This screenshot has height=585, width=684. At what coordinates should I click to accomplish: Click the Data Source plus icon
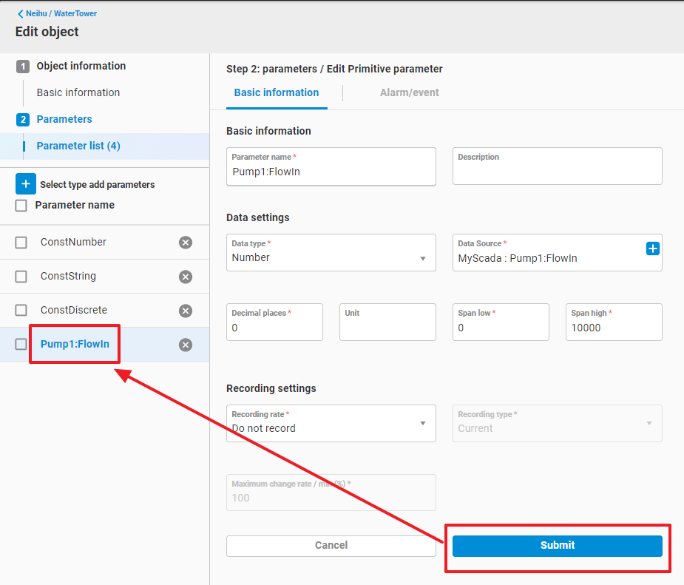(652, 248)
